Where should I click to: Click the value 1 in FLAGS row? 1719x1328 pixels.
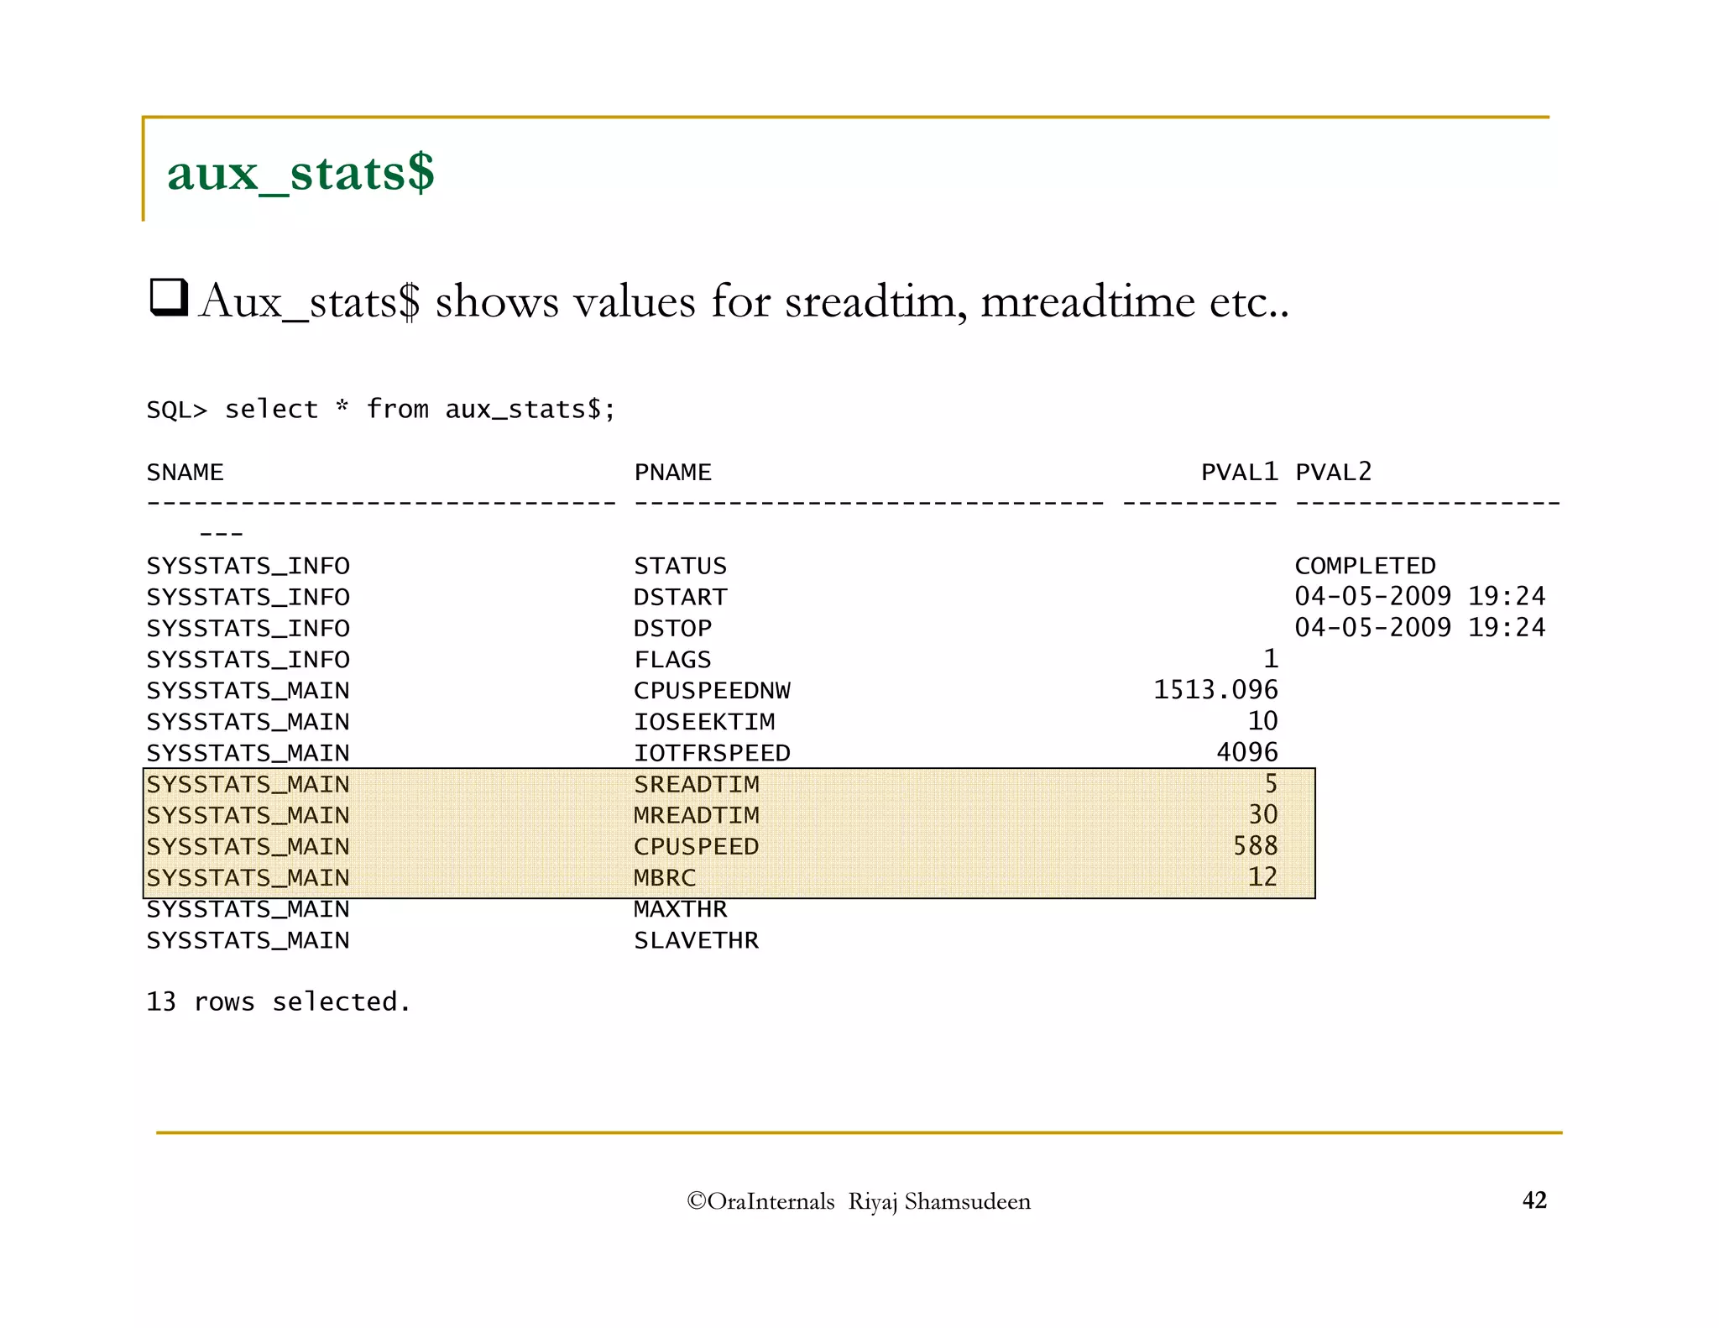pyautogui.click(x=1271, y=659)
